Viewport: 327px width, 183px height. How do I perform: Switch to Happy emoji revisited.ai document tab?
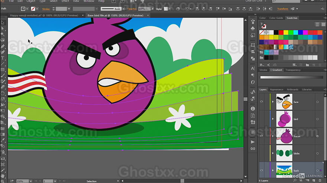point(44,16)
